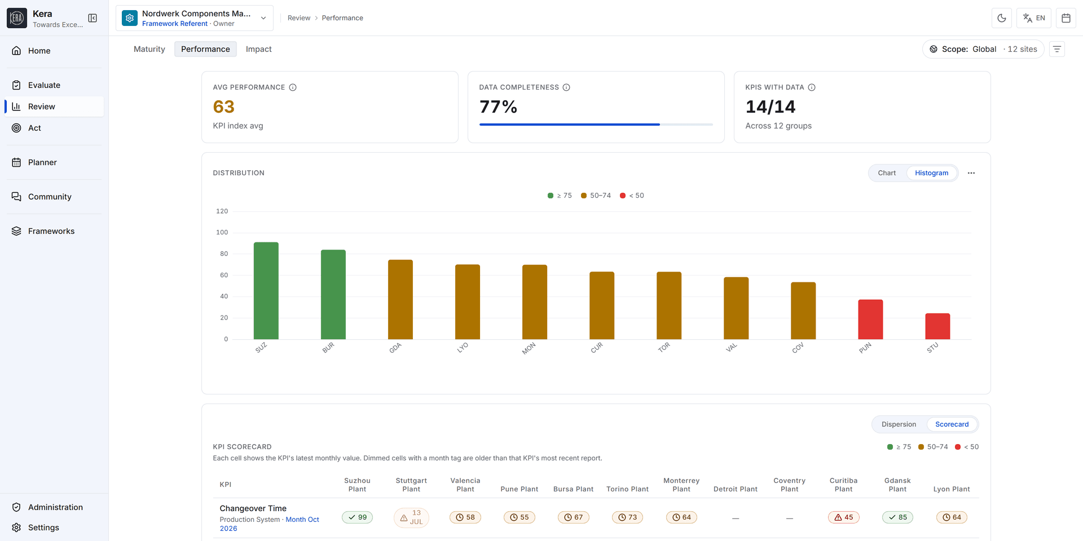Click Suzhou Plant value 99 badge
Viewport: 1083px width, 541px height.
[x=357, y=517]
